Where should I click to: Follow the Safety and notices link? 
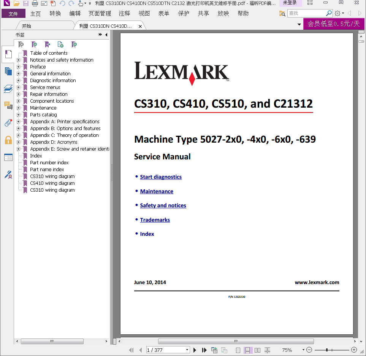pos(163,205)
